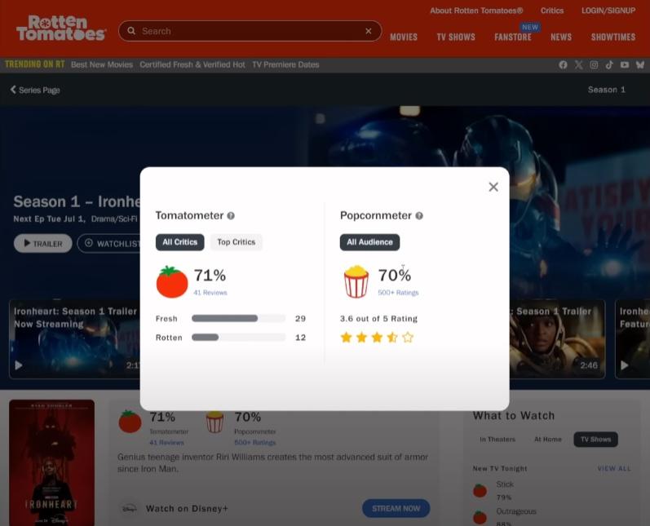The width and height of the screenshot is (650, 526).
Task: Click the empty fifth rating star
Action: tap(408, 338)
